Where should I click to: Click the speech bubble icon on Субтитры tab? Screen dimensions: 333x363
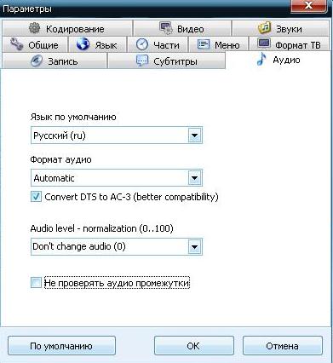pos(142,60)
